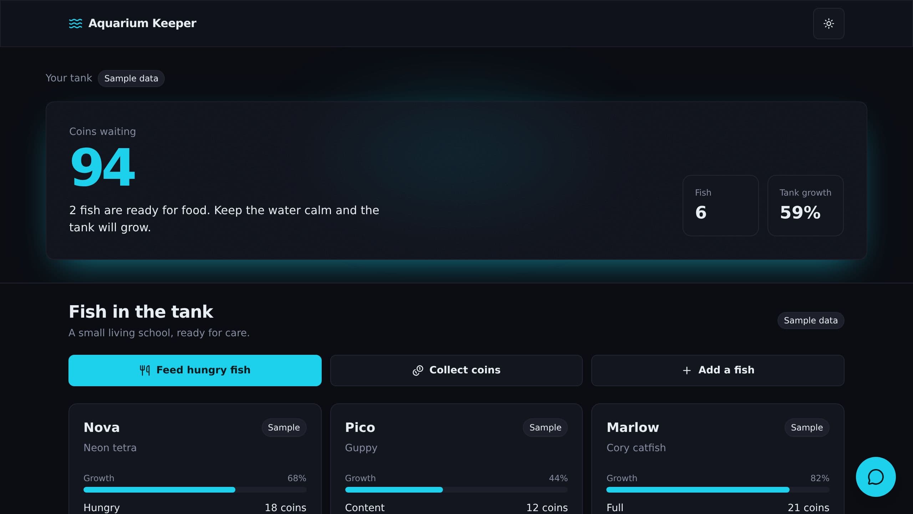Click the Sample badge on Pico card

click(x=545, y=427)
